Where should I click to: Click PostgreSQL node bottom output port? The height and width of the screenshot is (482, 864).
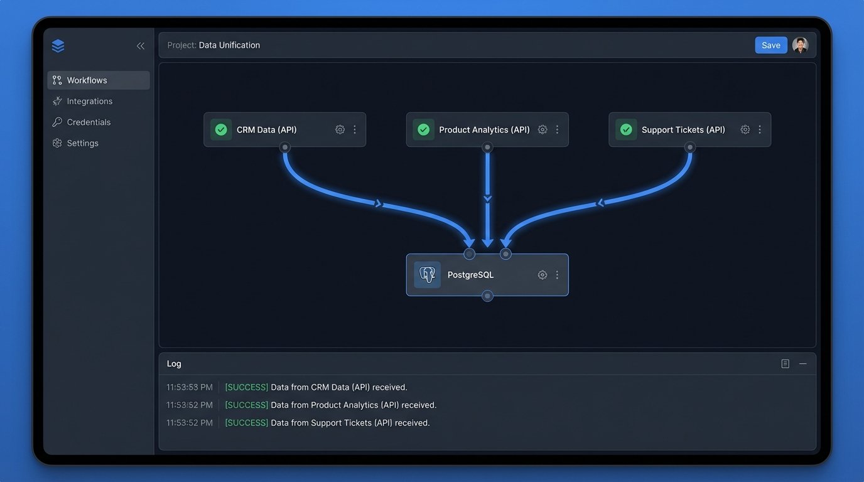click(x=487, y=296)
